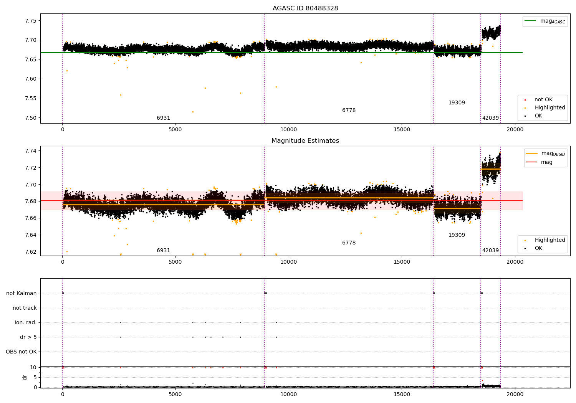Select the 7.62 y-axis tick label
This screenshot has width=576, height=403.
[x=31, y=252]
